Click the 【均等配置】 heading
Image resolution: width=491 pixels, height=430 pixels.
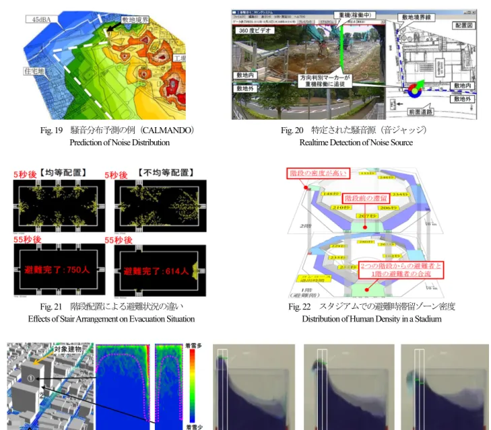point(63,173)
